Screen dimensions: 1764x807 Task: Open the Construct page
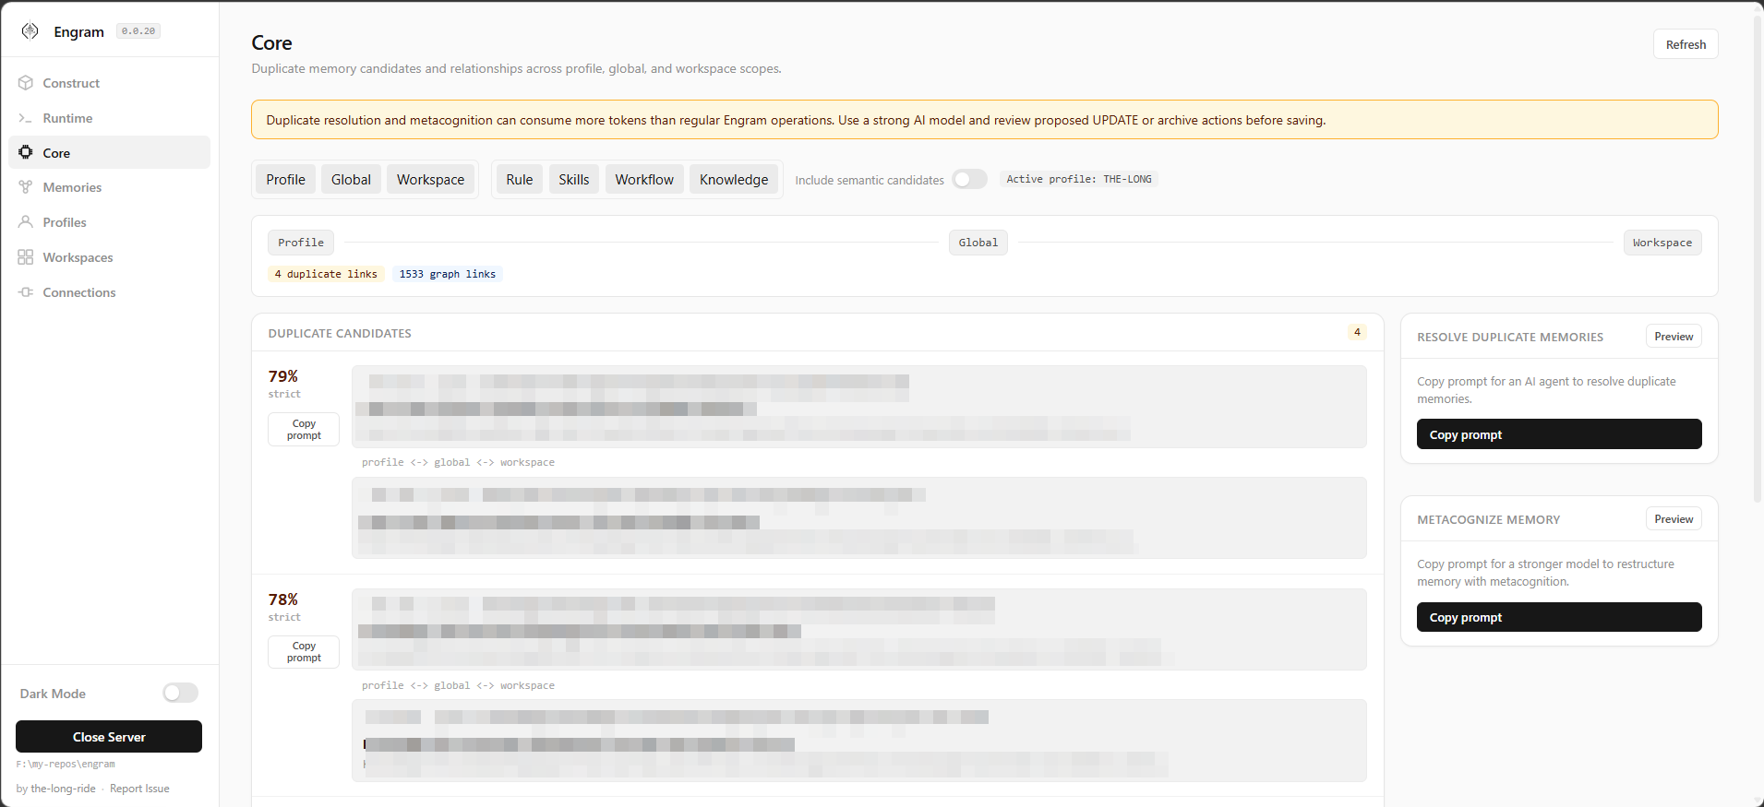click(109, 83)
